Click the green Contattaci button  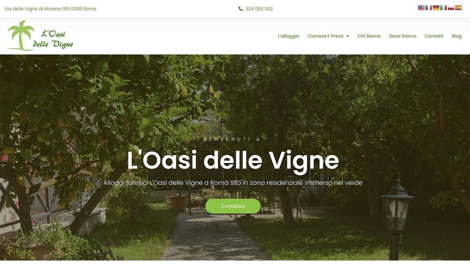click(233, 206)
